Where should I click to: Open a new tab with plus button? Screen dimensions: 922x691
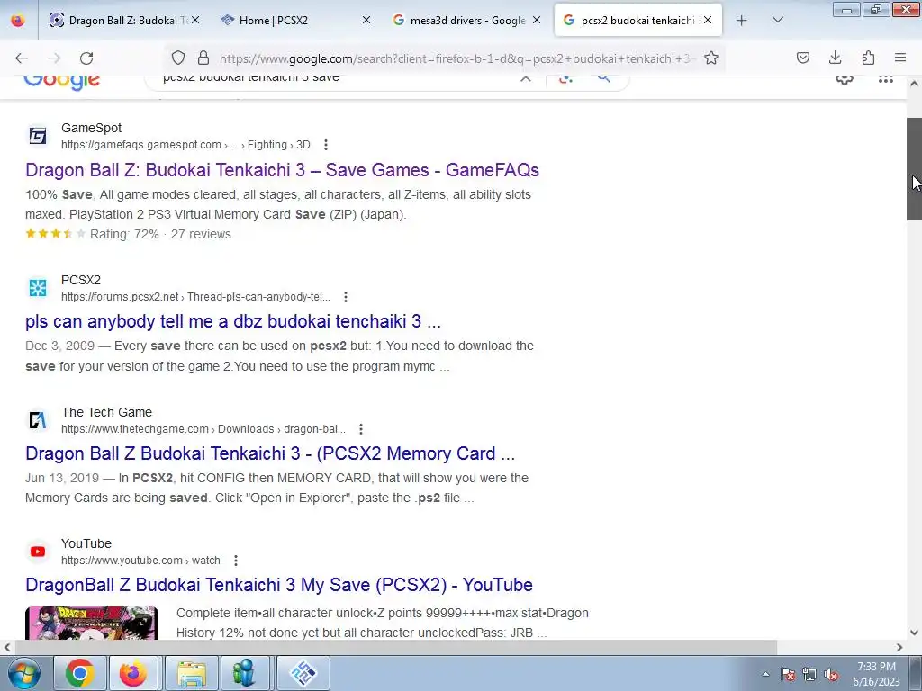742,20
